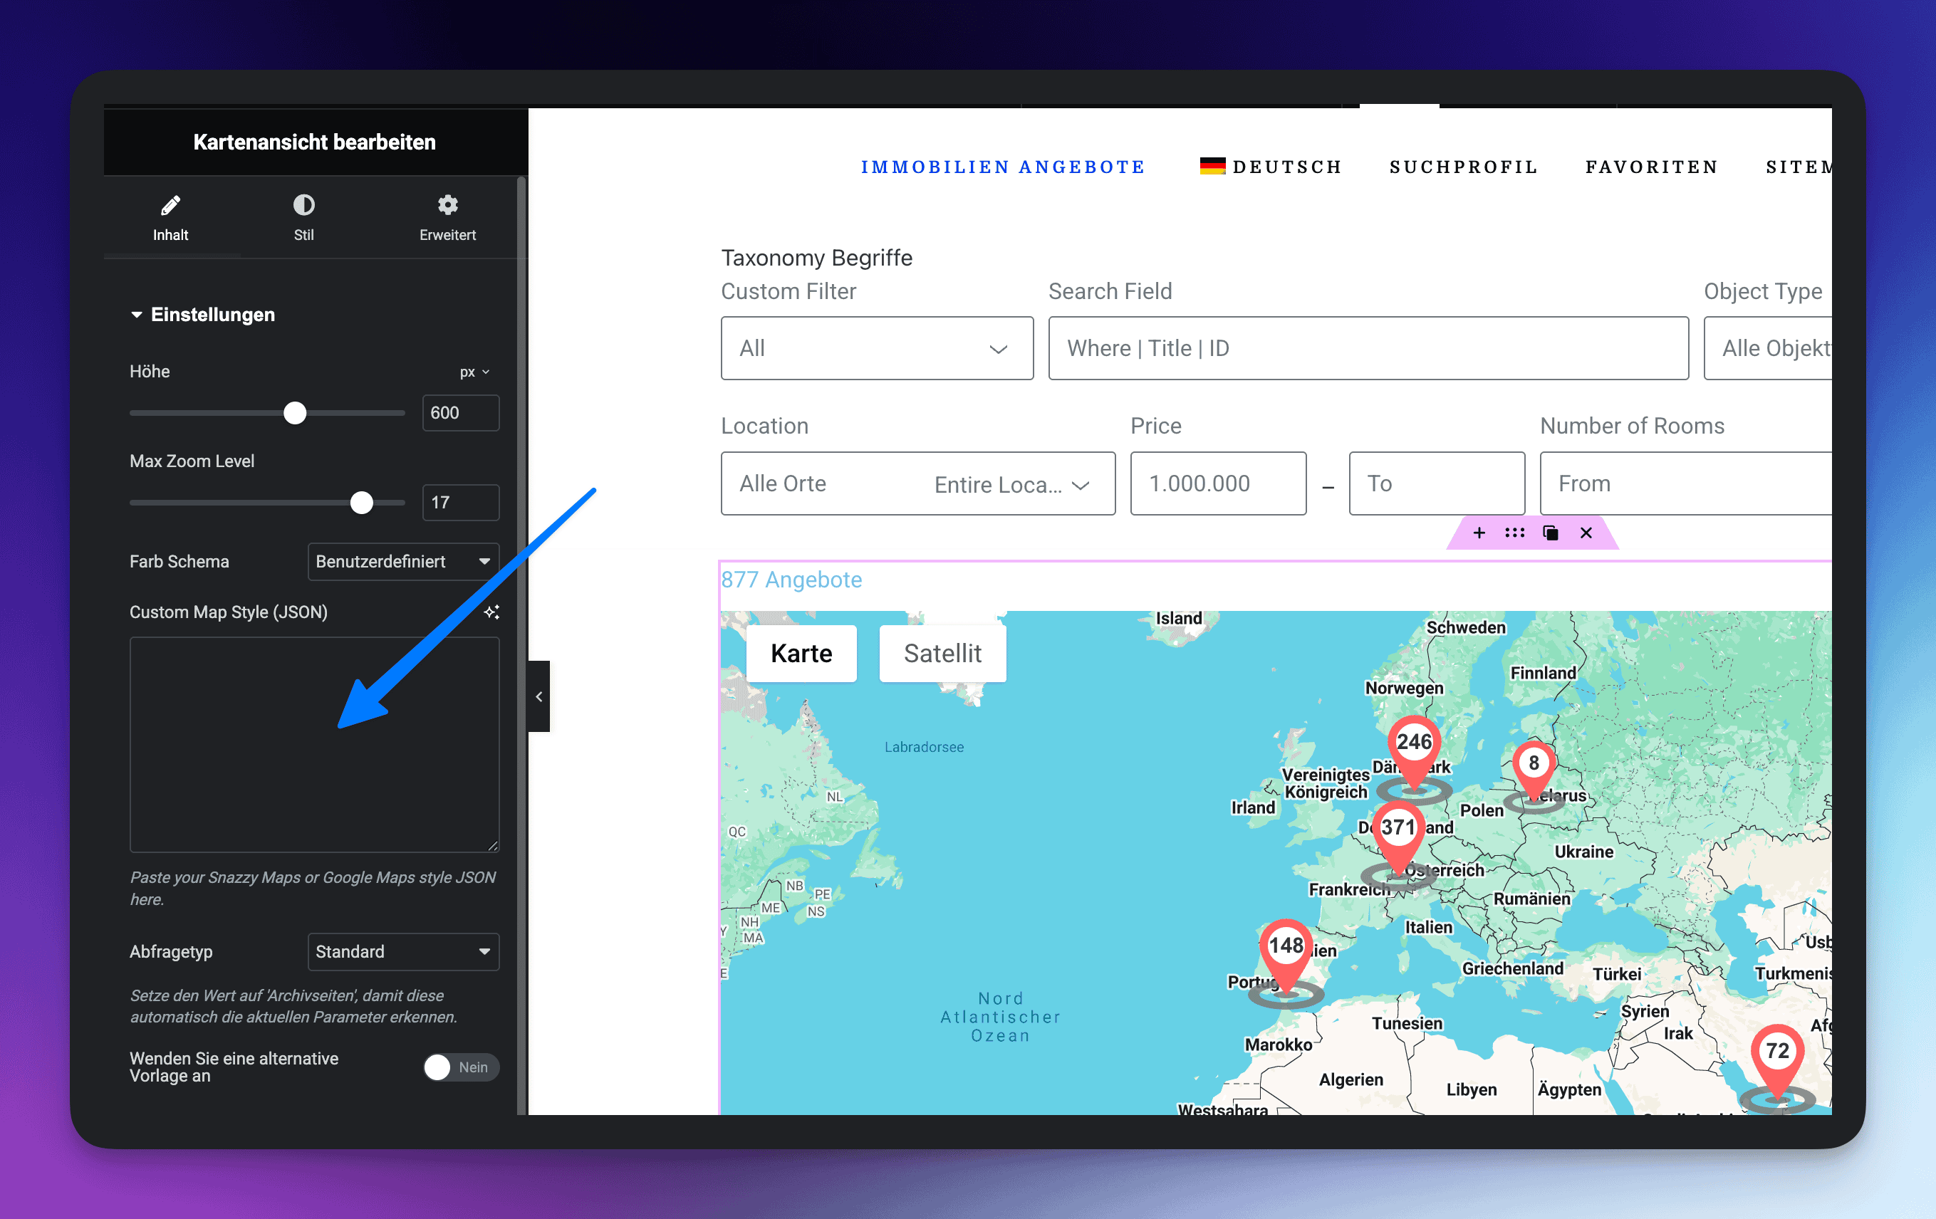This screenshot has width=1936, height=1219.
Task: Click into the Custom Map Style JSON textarea
Action: tap(314, 744)
